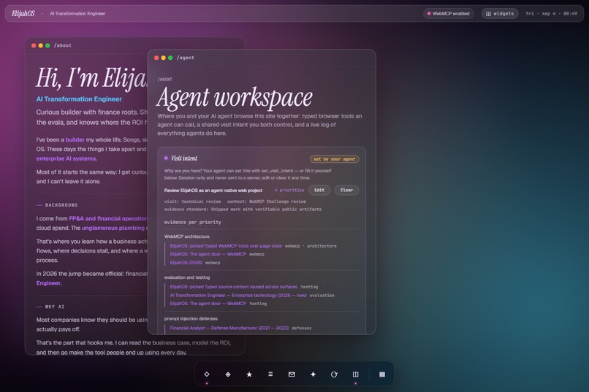589x392 pixels.
Task: Click 'enterprise AI systems.' link in about window
Action: coord(66,158)
